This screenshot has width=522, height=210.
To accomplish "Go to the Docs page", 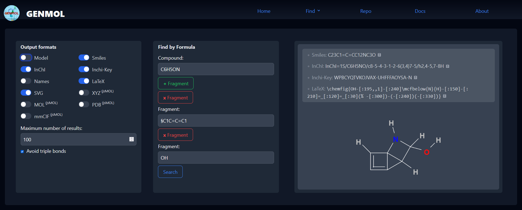I will pyautogui.click(x=420, y=11).
